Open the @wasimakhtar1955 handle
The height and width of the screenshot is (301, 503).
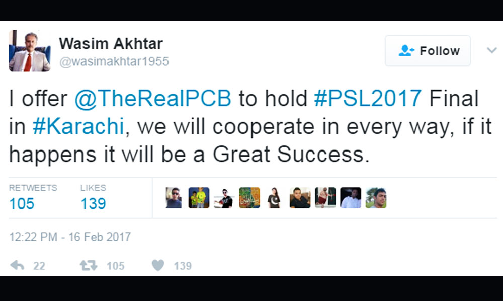[x=114, y=61]
